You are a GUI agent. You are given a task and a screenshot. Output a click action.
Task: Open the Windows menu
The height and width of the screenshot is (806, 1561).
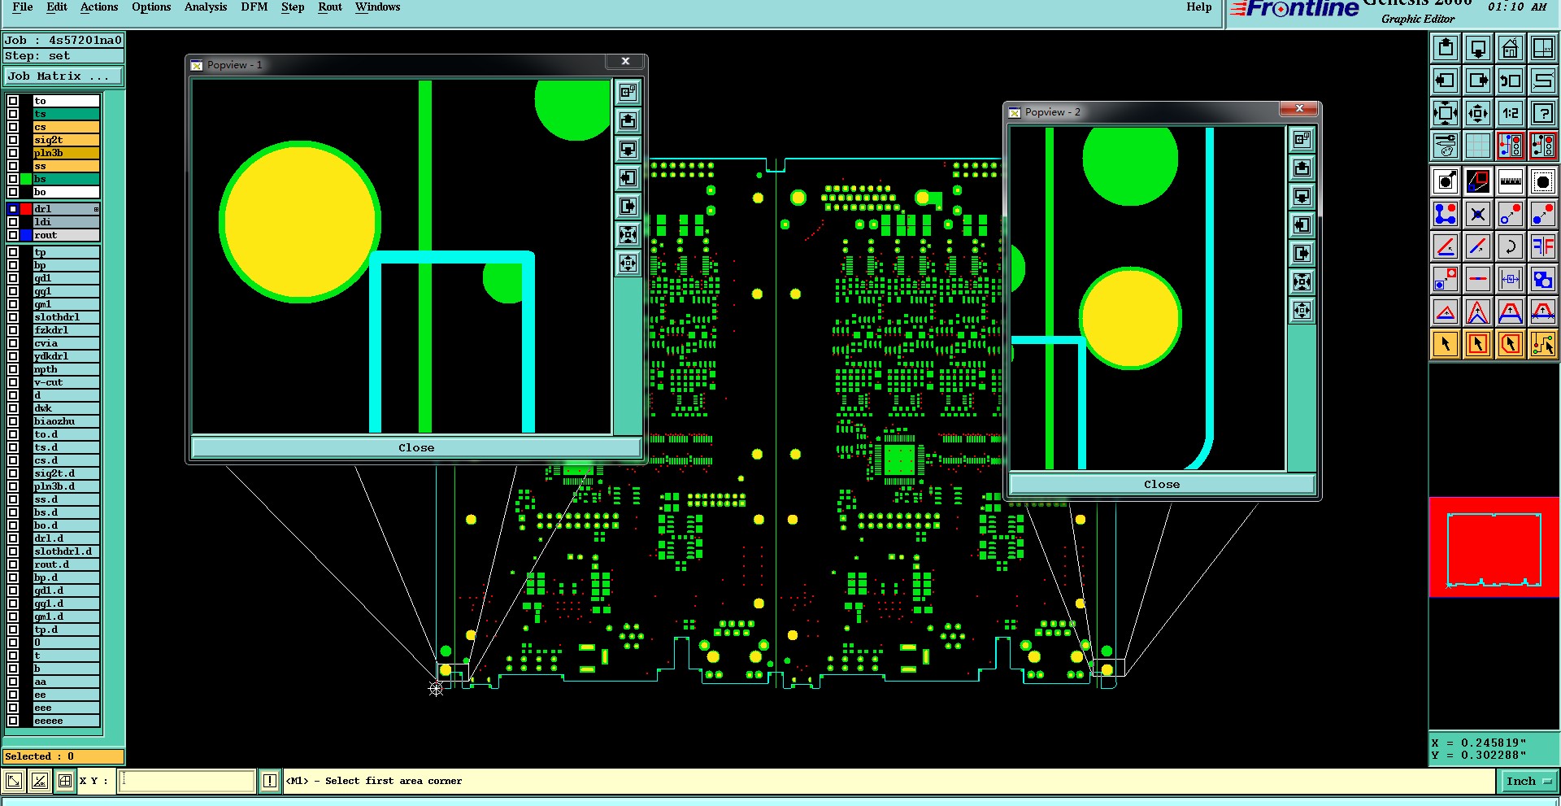tap(378, 7)
